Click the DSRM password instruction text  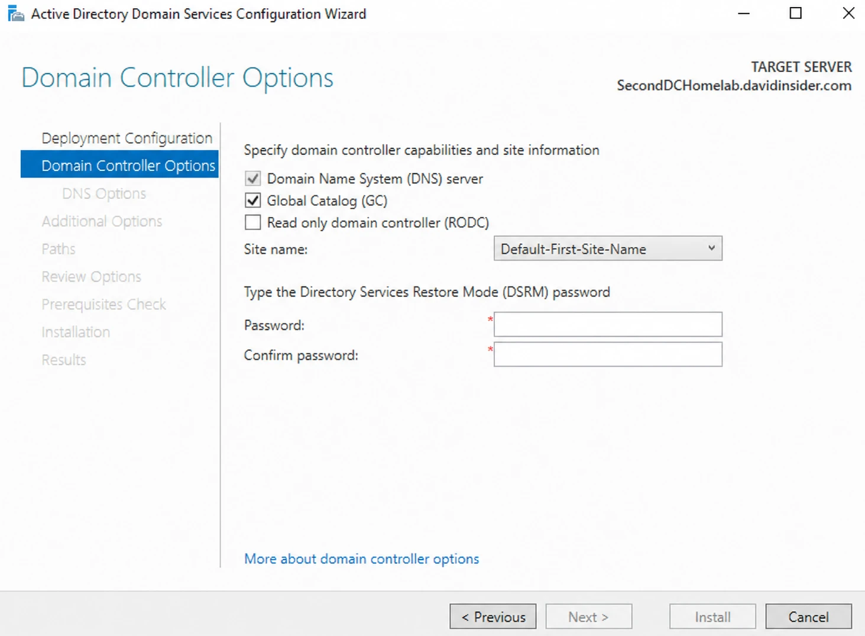point(427,292)
